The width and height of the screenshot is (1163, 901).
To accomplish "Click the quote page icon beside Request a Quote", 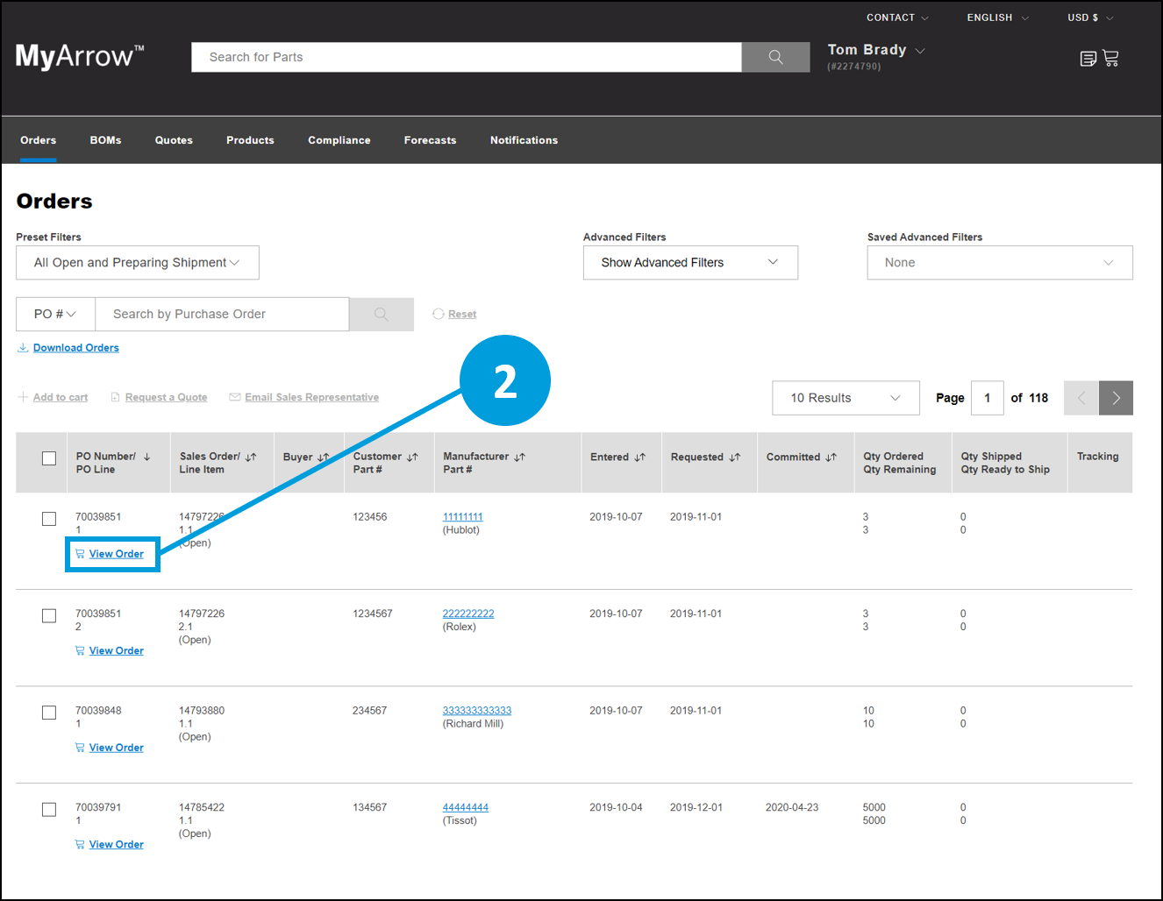I will coord(116,396).
